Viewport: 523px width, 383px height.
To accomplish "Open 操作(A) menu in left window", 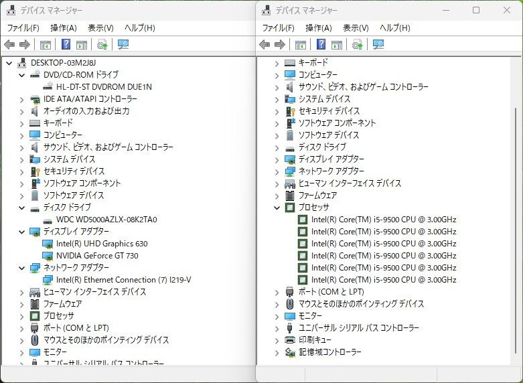I will 64,27.
